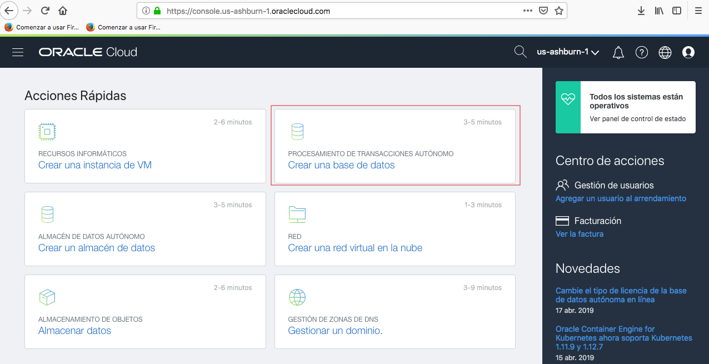Open the Oracle Cloud navigation hamburger menu
709x364 pixels.
coord(18,52)
